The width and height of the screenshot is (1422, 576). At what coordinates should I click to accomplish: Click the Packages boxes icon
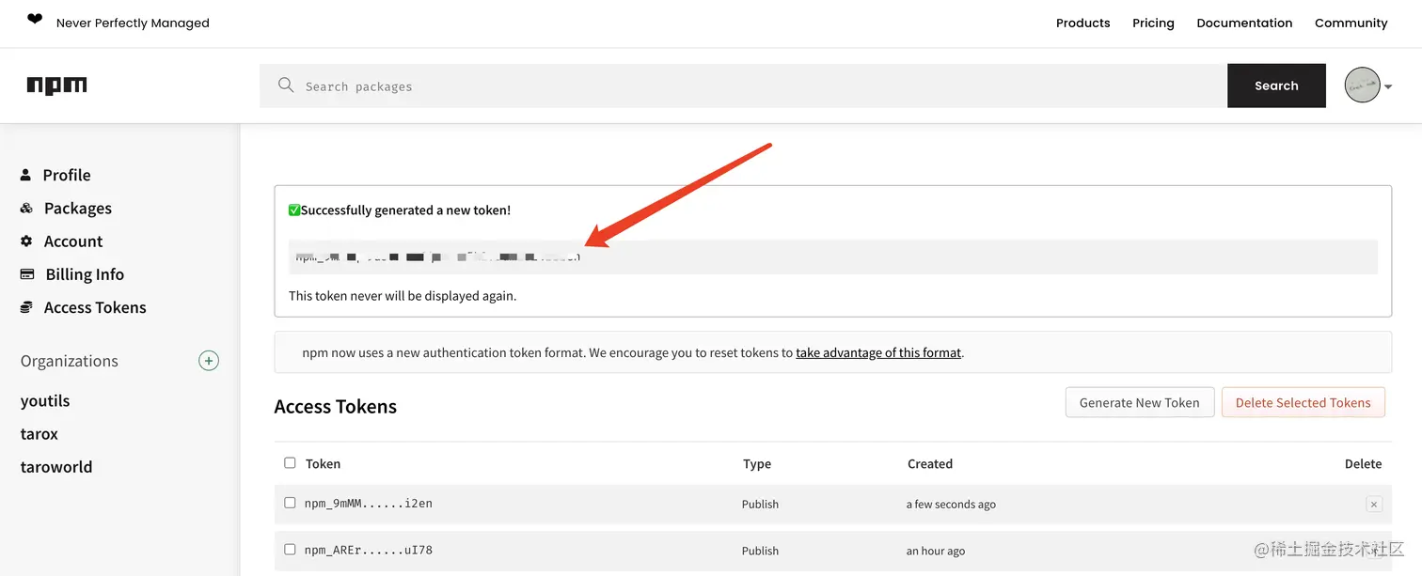point(26,208)
